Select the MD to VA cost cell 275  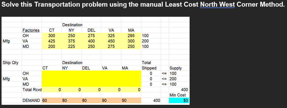[x=111, y=46]
